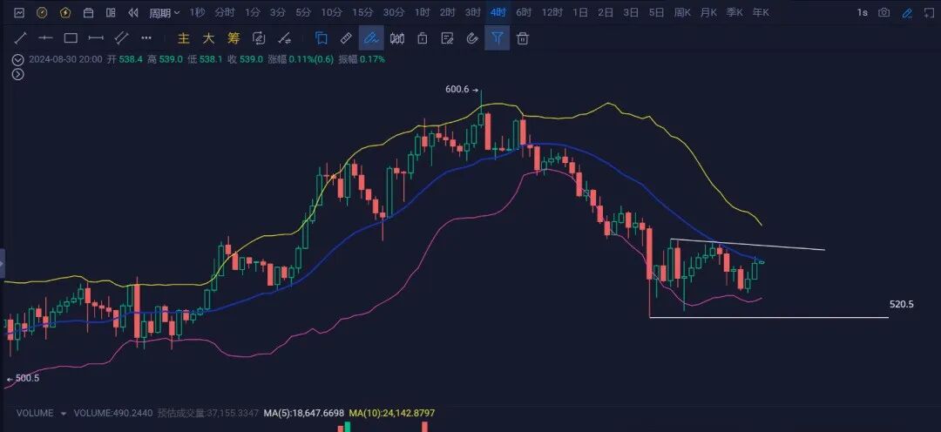The image size is (941, 432).
Task: Click the 600.6 high price marker
Action: coord(462,90)
